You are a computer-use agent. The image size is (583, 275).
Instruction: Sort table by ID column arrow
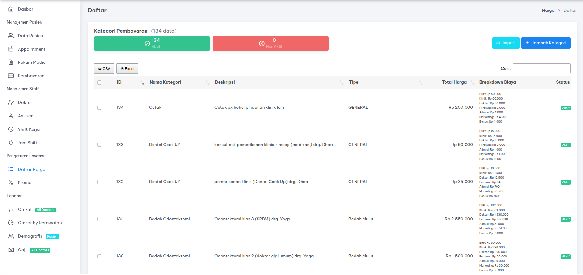(x=142, y=82)
